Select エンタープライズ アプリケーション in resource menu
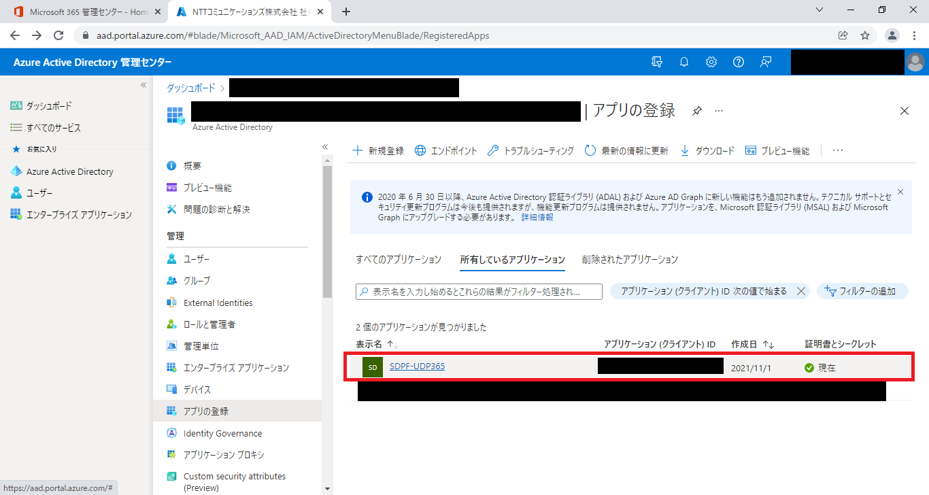 click(237, 368)
